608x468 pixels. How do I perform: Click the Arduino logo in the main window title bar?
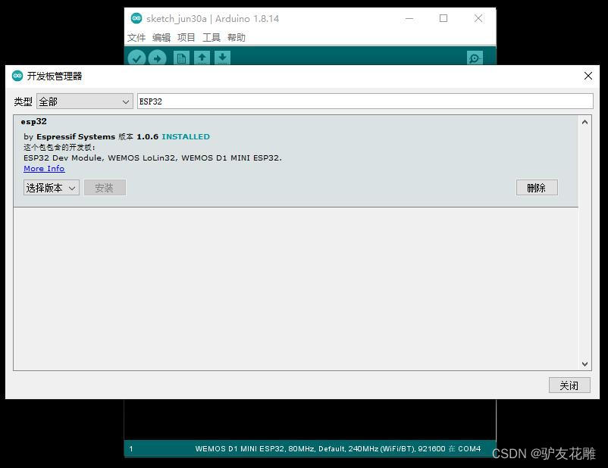pos(136,18)
